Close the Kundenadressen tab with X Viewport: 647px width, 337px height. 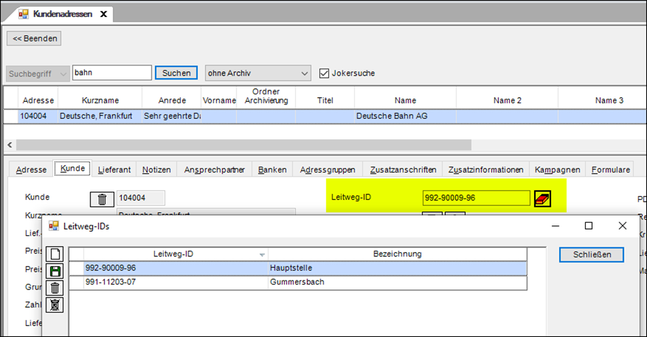coord(105,13)
